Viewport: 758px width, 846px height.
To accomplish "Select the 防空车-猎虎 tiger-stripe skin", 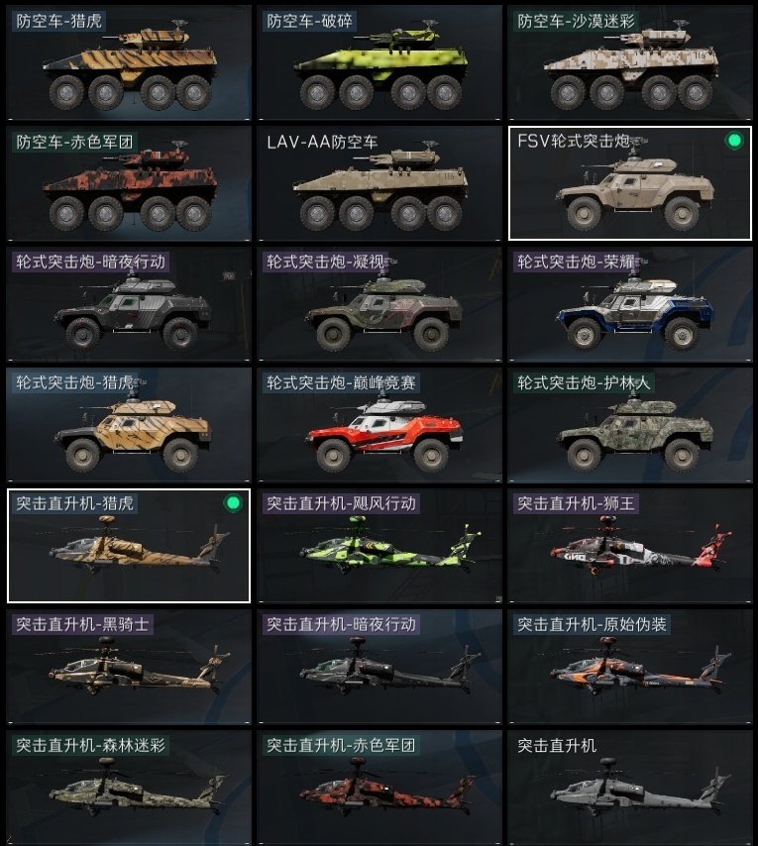I will (129, 62).
